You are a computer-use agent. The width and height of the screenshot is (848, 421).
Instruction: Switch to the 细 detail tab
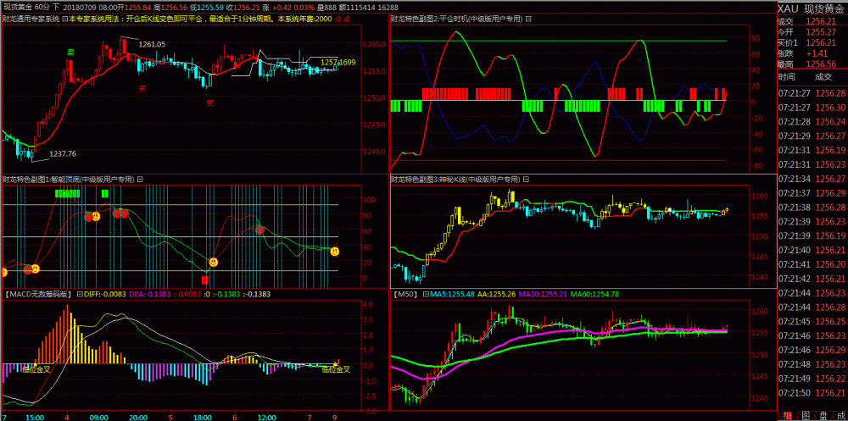coord(787,415)
